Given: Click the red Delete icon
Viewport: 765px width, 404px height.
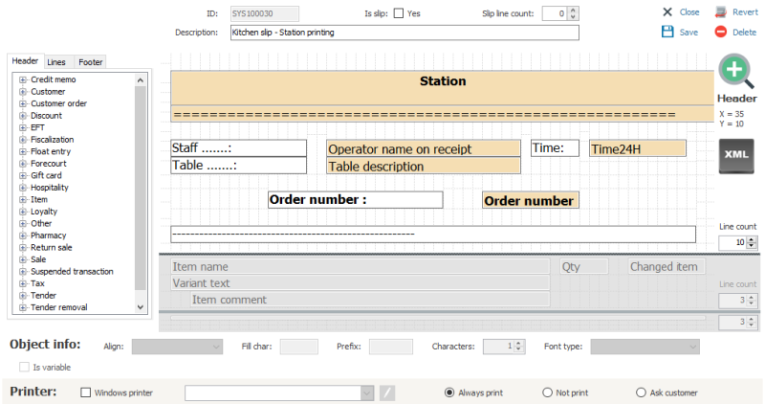Looking at the screenshot, I should click(721, 32).
